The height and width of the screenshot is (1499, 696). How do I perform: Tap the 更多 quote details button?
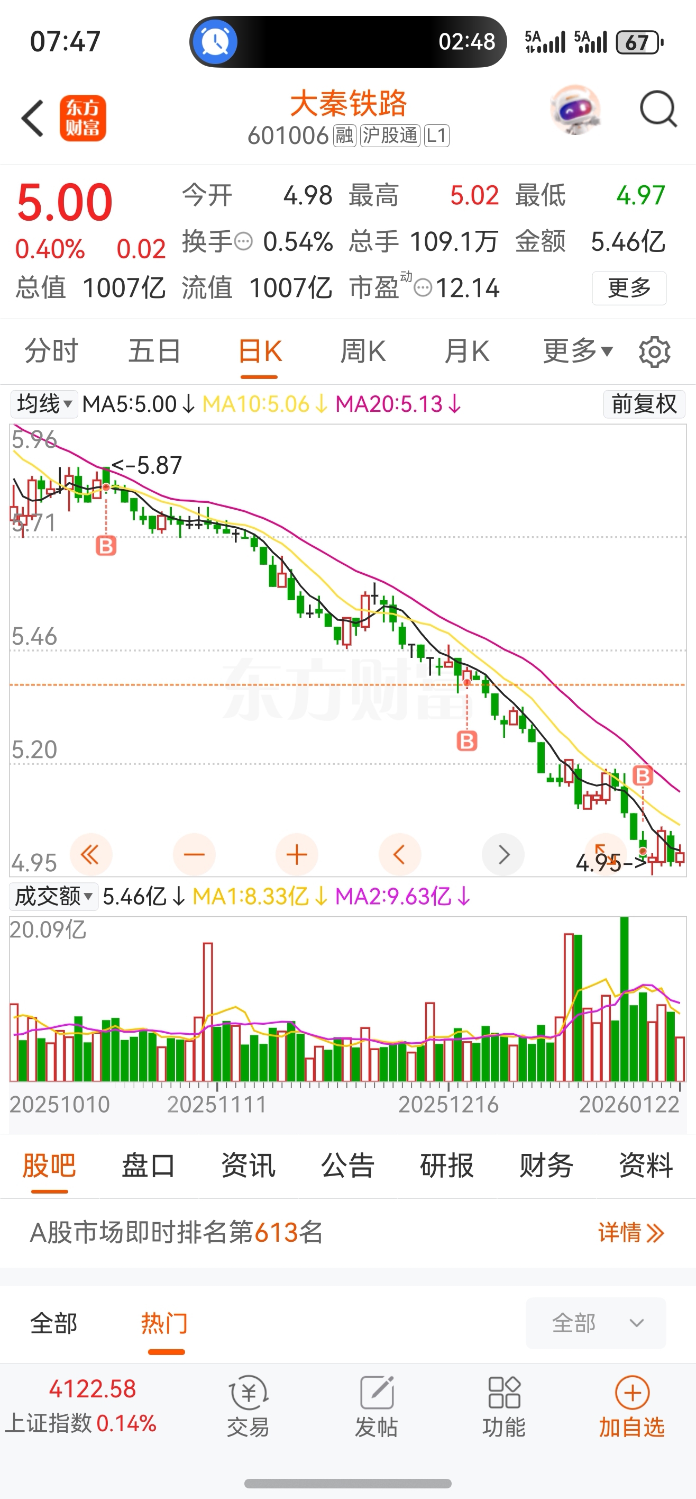629,288
